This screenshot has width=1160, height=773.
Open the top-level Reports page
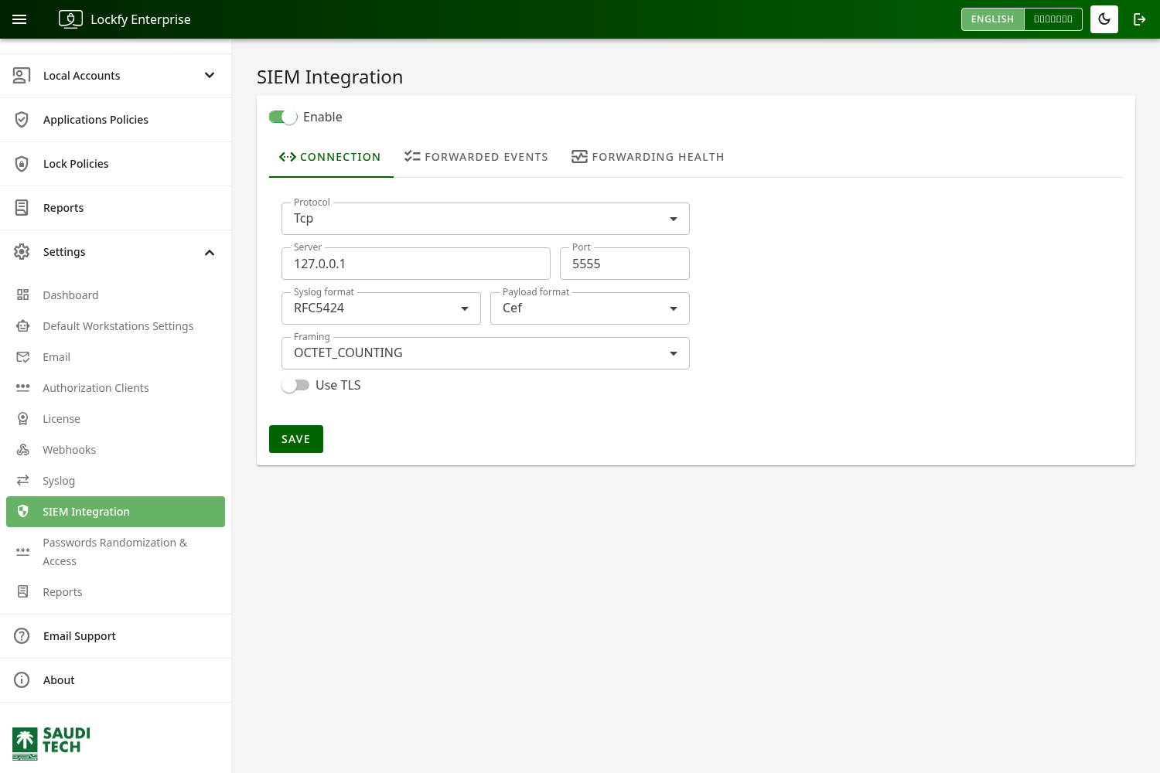(115, 208)
